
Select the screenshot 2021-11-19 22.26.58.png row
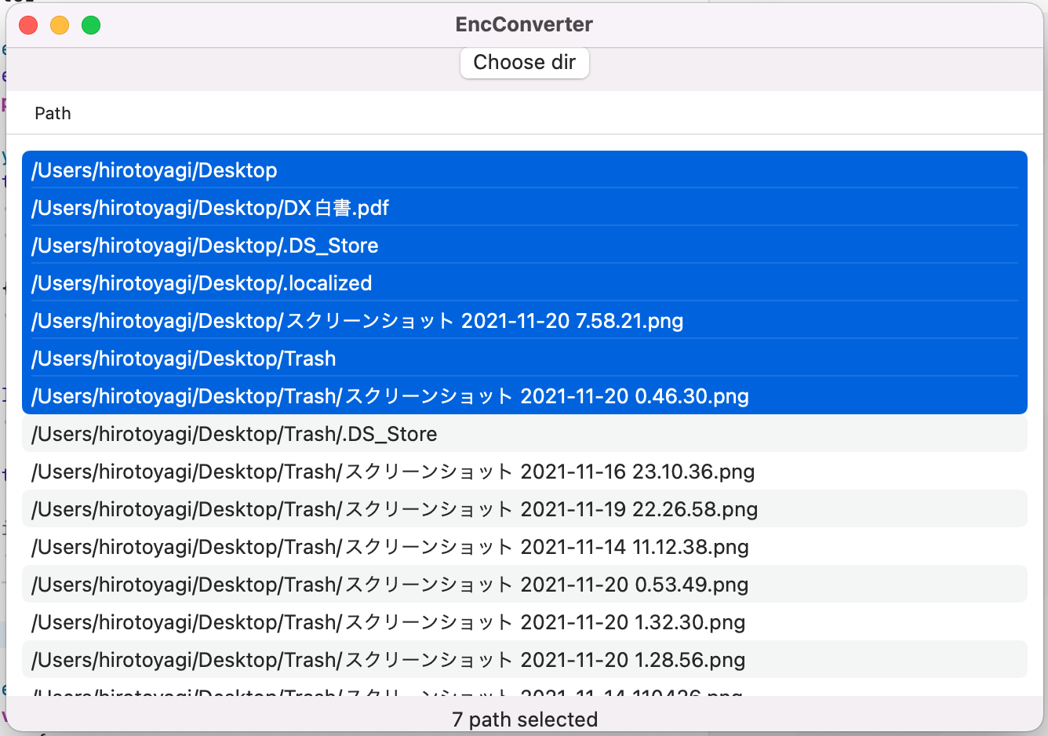(x=395, y=509)
